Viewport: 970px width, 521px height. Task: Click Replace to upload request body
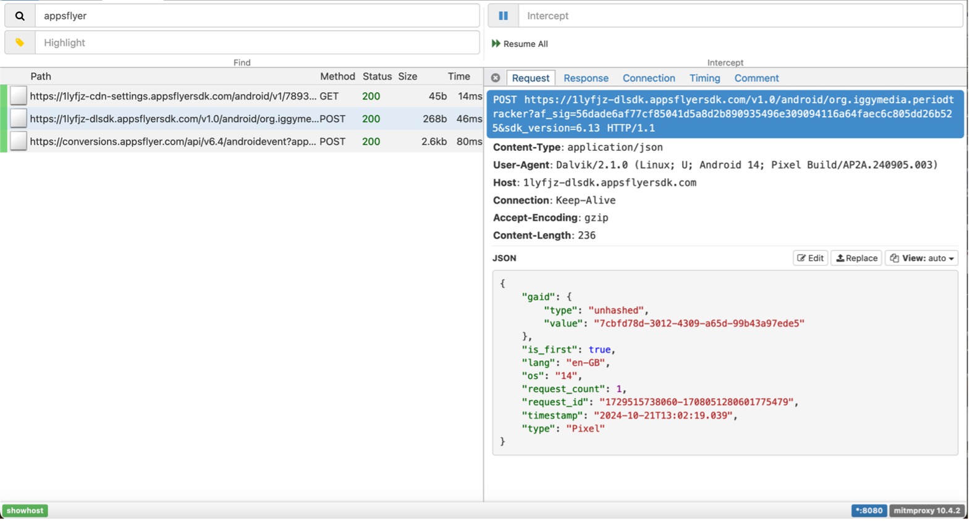[x=856, y=258]
